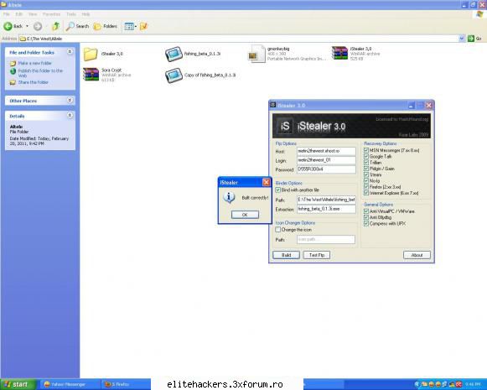Image resolution: width=487 pixels, height=390 pixels.
Task: Open the File menu
Action: [6, 14]
